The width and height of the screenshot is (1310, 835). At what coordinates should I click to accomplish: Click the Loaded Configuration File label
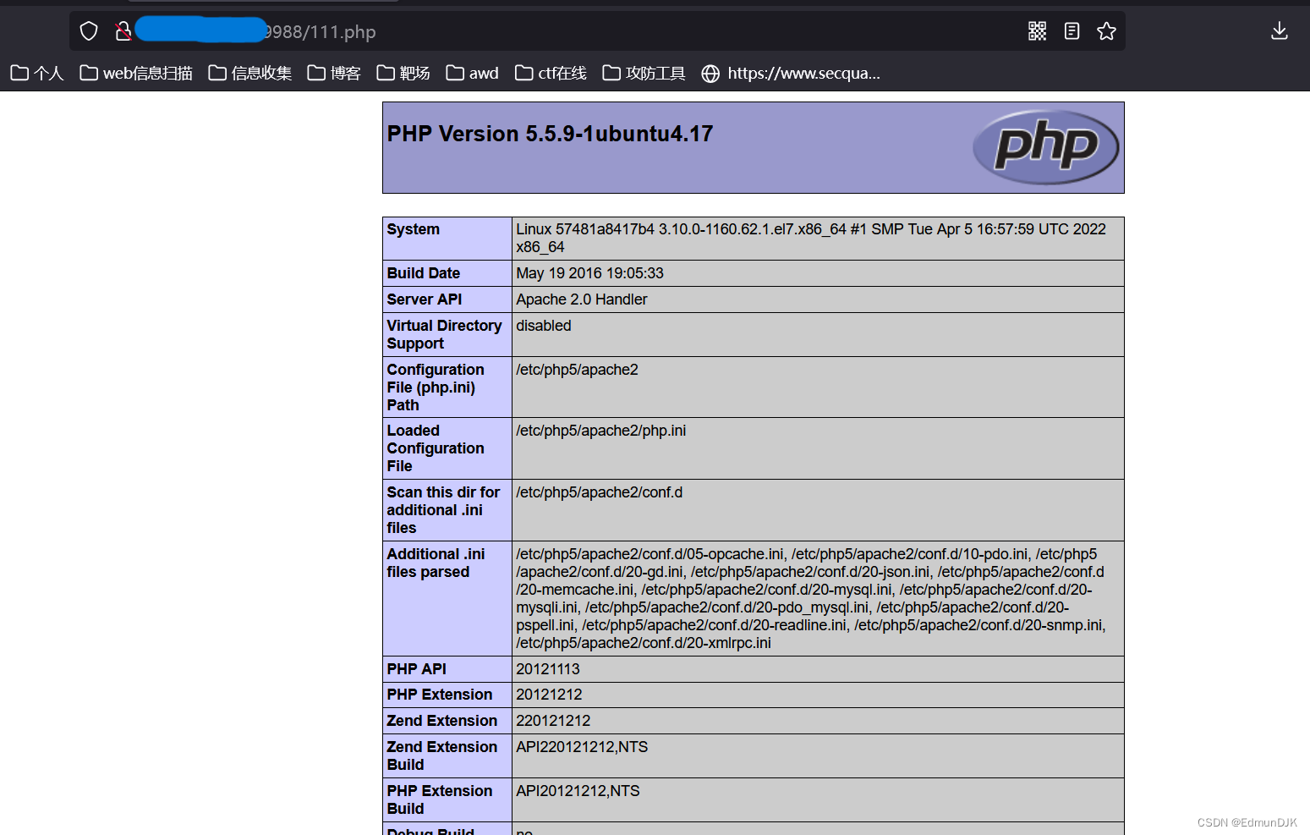pos(436,448)
